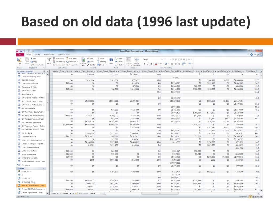The image size is (273, 205).
Task: Open the File tab
Action: [x=20, y=54]
